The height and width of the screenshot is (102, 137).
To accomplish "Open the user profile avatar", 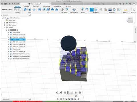I will tap(134, 4).
